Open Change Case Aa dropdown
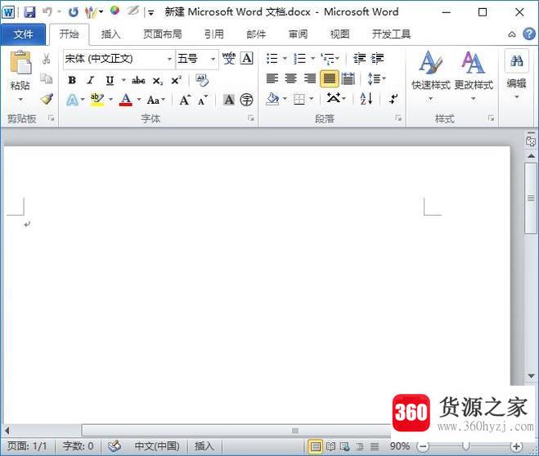The image size is (539, 456). [156, 100]
